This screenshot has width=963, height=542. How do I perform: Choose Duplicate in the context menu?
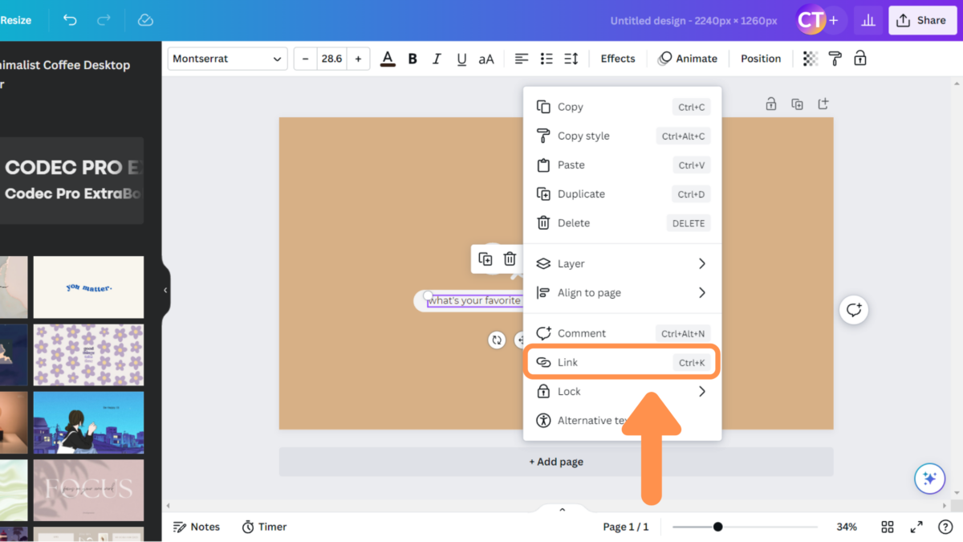tap(580, 194)
